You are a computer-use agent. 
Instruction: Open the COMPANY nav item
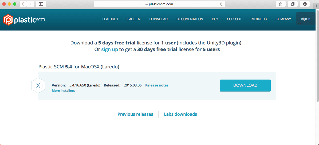click(x=283, y=19)
